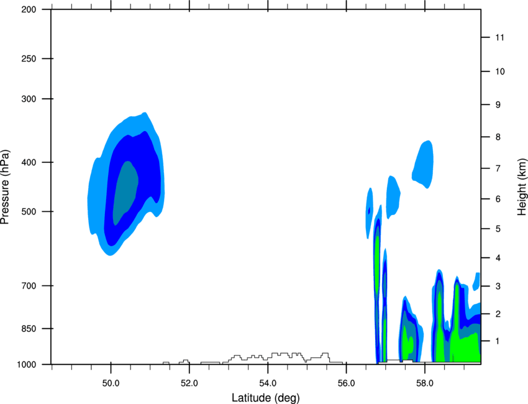The height and width of the screenshot is (404, 528).
Task: Click latitude tick label 50.0
Action: 111,383
